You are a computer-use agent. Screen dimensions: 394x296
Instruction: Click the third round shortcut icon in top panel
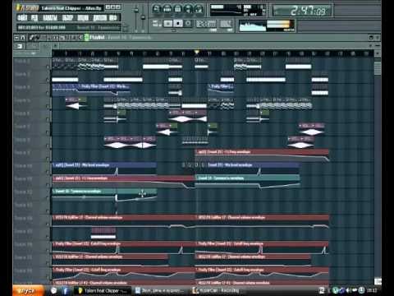(178, 9)
